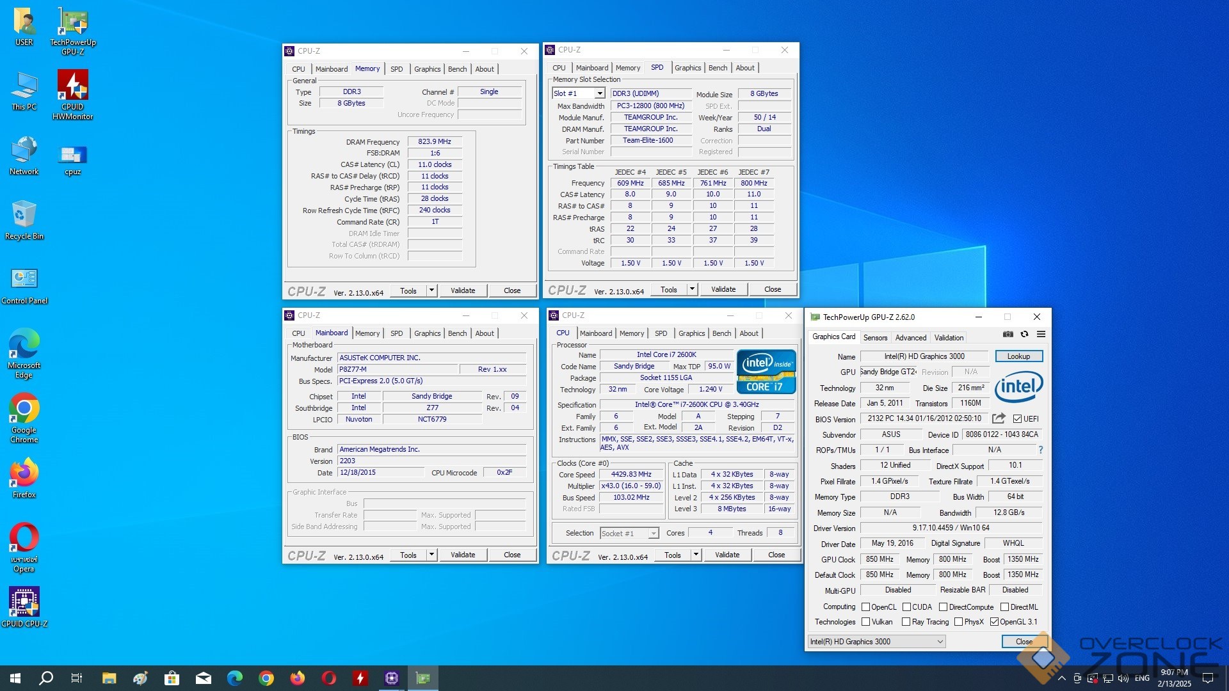Image resolution: width=1229 pixels, height=691 pixels.
Task: Click the GPU Name field in GPU-Z
Action: [924, 356]
